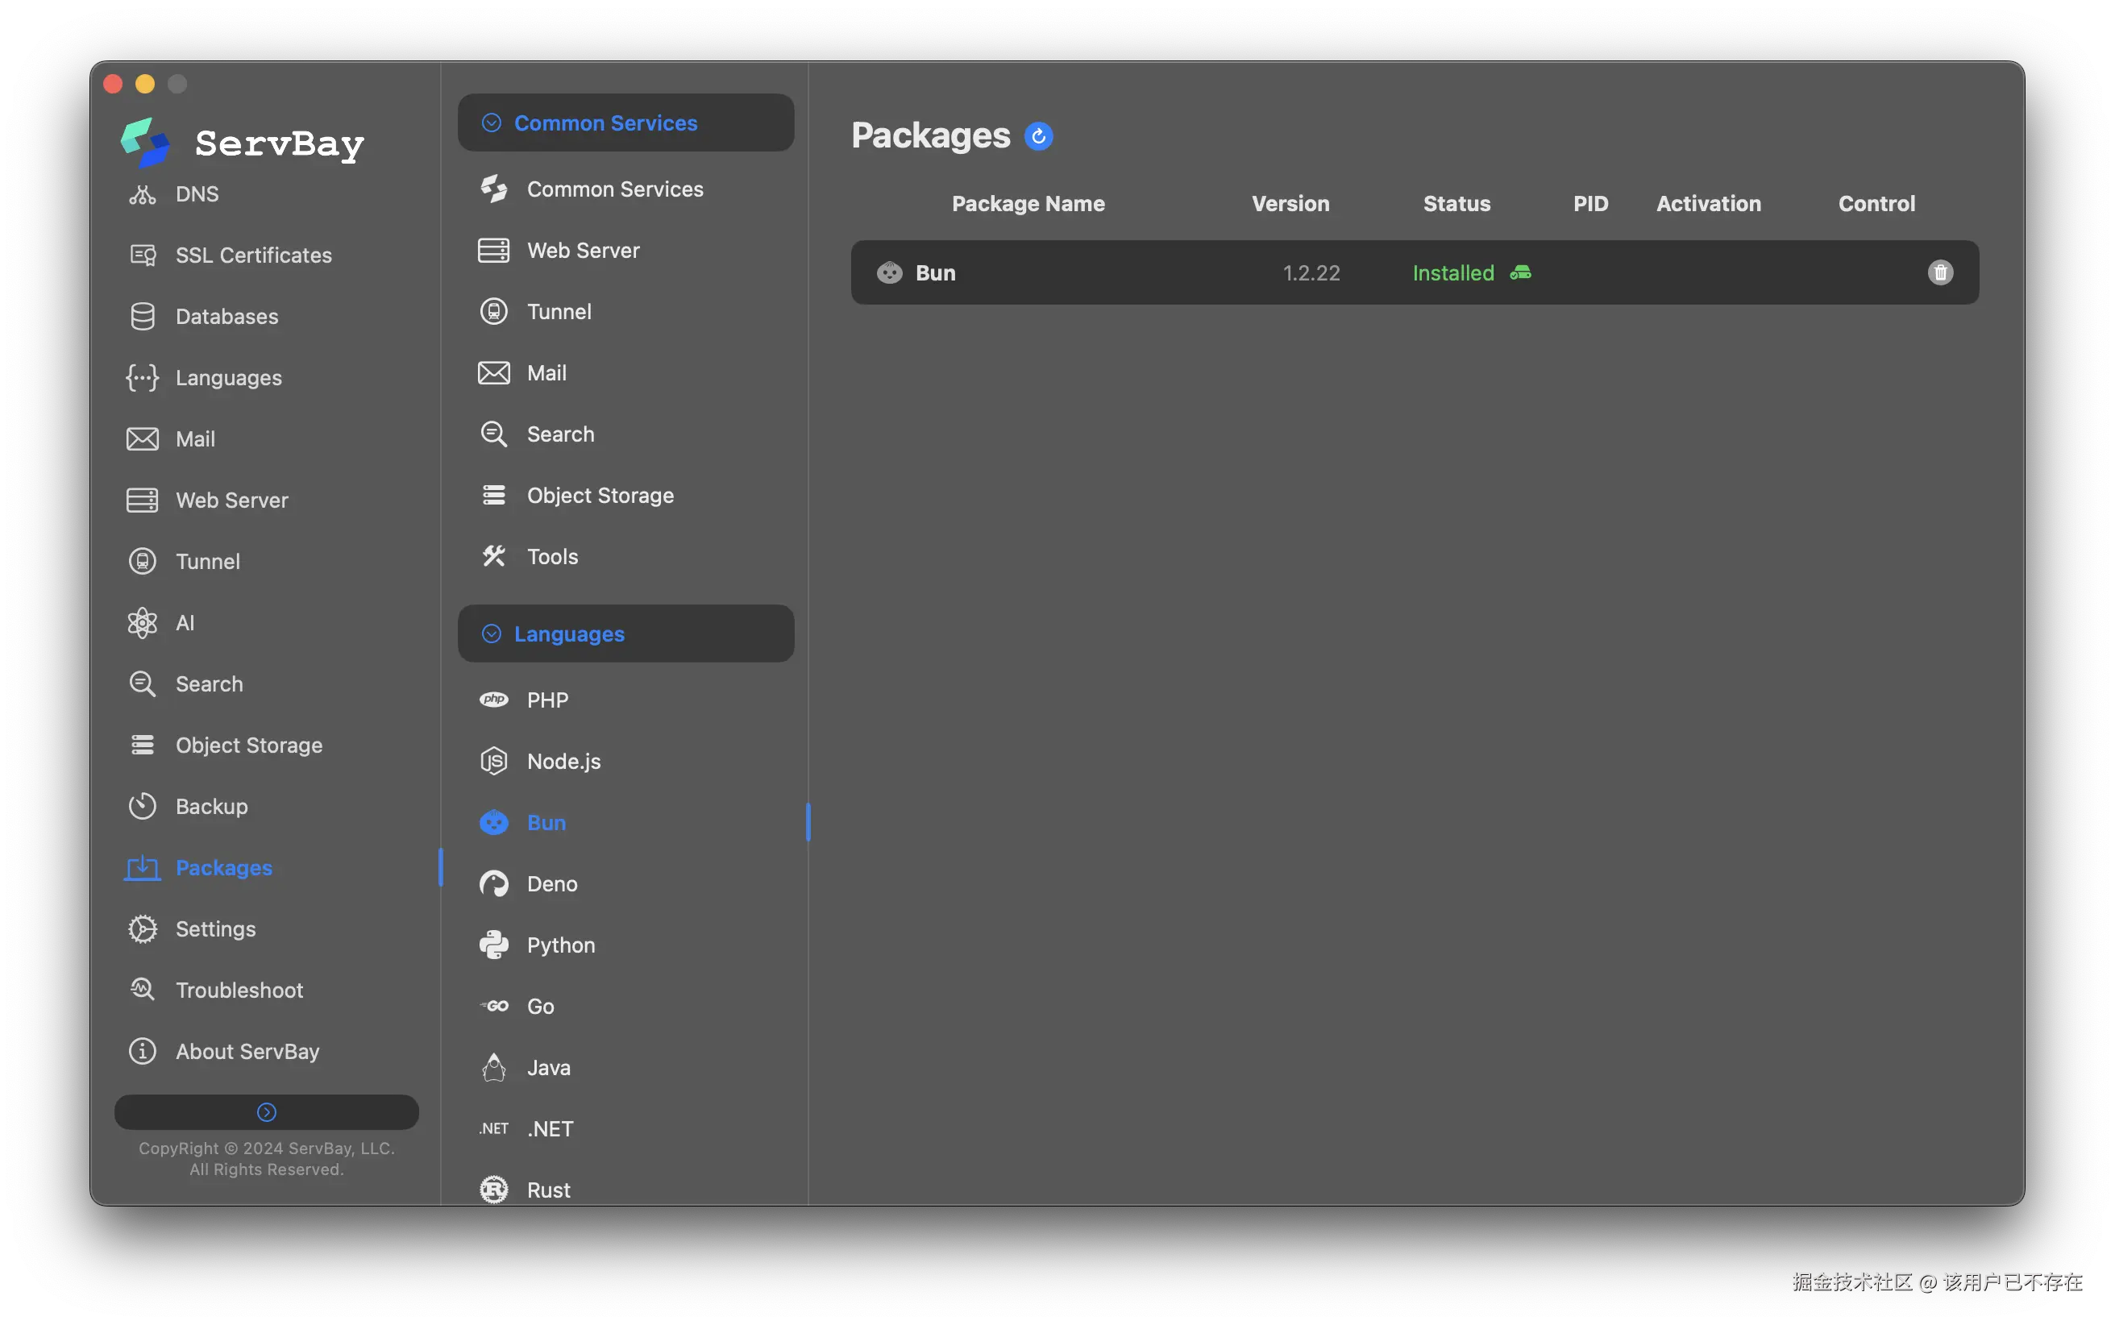Select the Go language entry
Screen dimensions: 2115x1325
point(540,1006)
